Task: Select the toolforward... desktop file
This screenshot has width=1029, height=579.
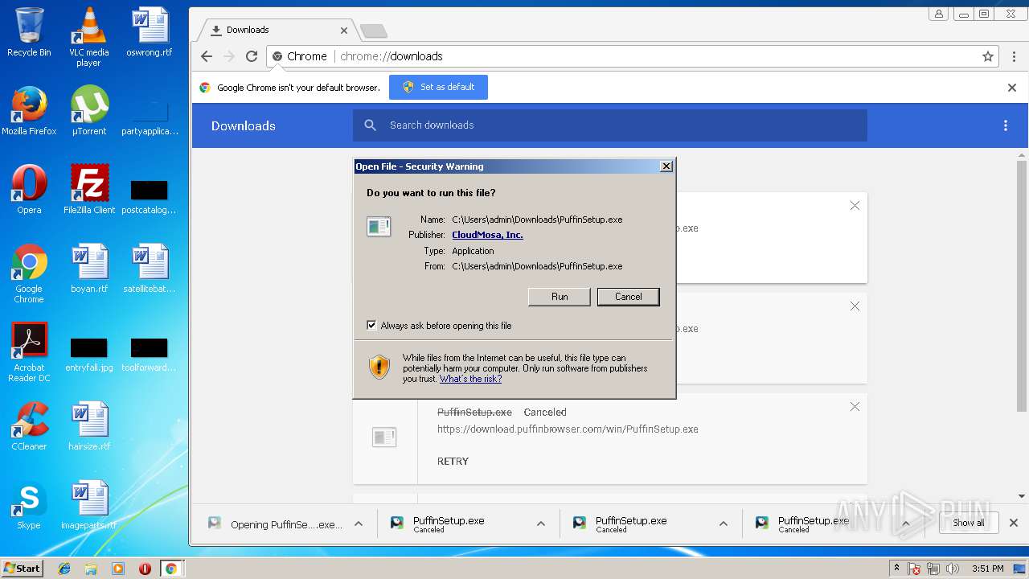Action: tap(150, 355)
